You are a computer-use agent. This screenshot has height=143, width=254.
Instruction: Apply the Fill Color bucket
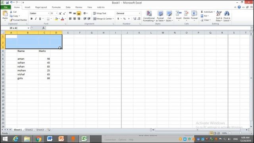(56, 19)
